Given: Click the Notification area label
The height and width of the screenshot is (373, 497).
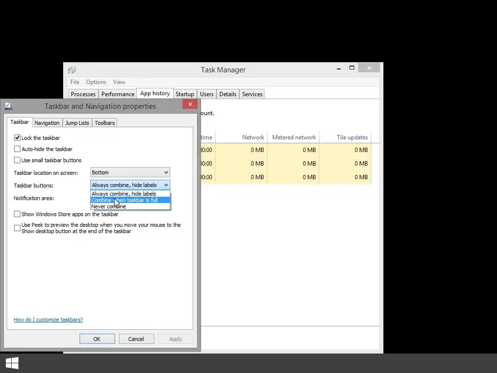Looking at the screenshot, I should click(34, 198).
